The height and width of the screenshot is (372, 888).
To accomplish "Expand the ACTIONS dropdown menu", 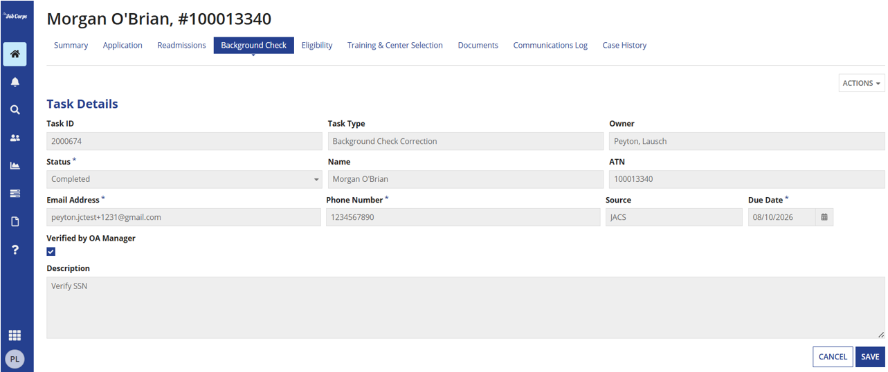I will click(862, 83).
